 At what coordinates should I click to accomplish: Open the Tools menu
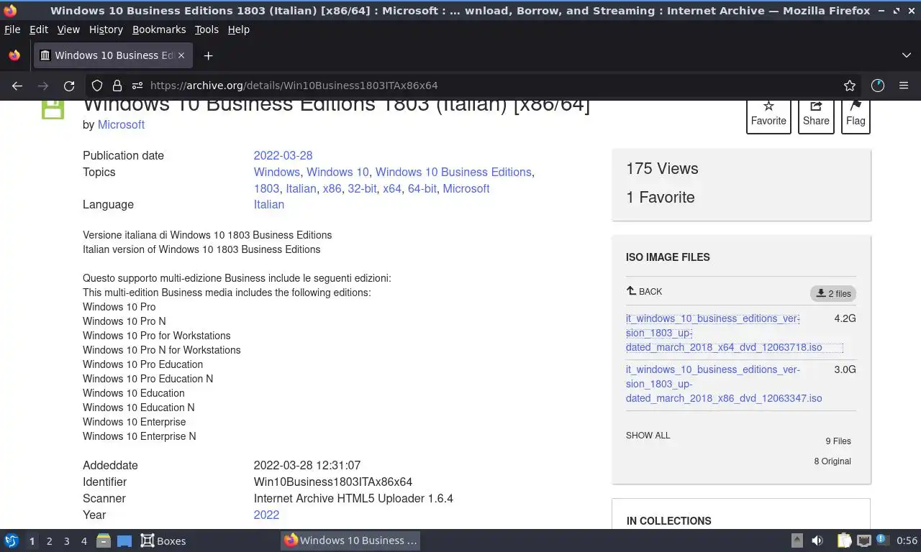pos(207,29)
